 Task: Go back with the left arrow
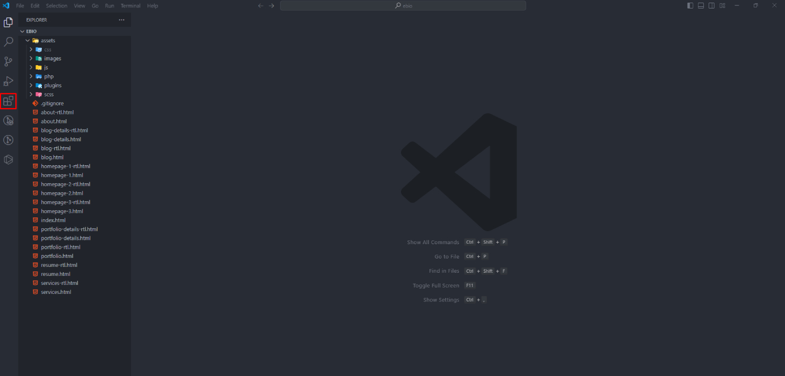point(260,6)
